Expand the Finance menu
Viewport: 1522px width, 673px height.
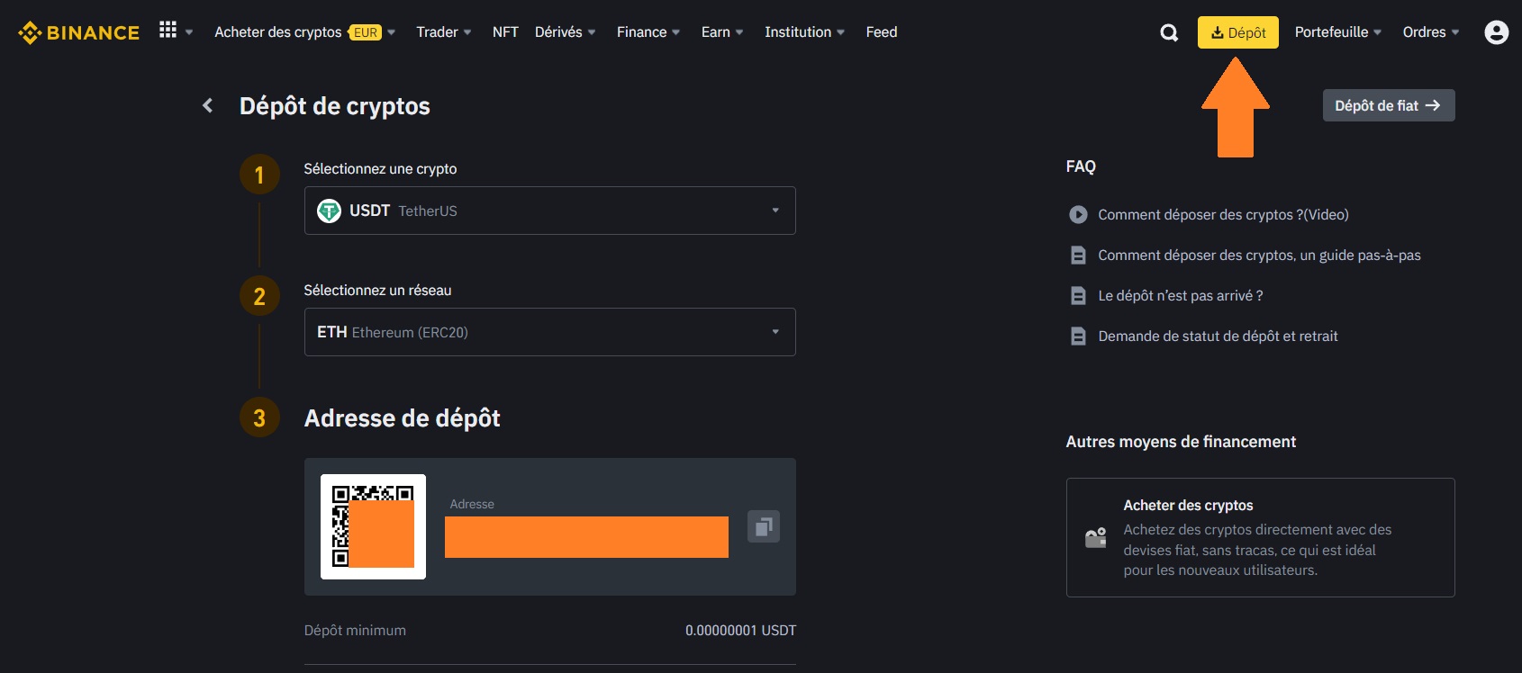648,32
